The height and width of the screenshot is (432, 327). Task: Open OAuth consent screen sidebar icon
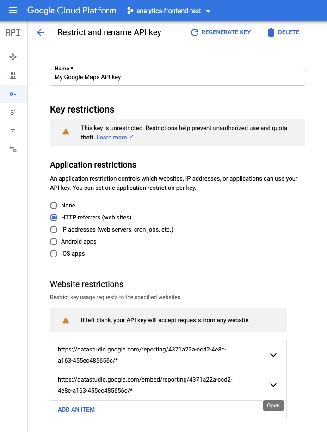point(13,113)
